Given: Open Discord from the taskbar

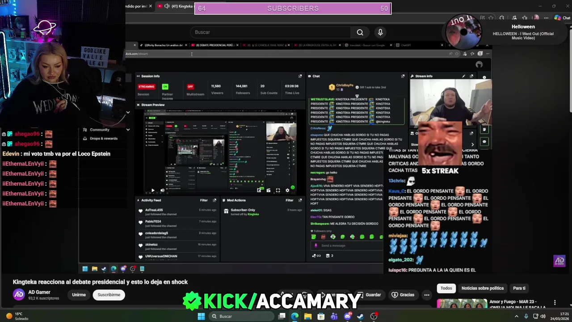Looking at the screenshot, I should point(347,316).
